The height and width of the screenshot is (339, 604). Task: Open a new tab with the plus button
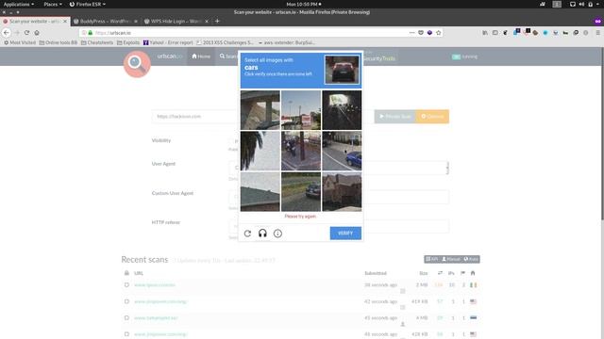point(217,21)
